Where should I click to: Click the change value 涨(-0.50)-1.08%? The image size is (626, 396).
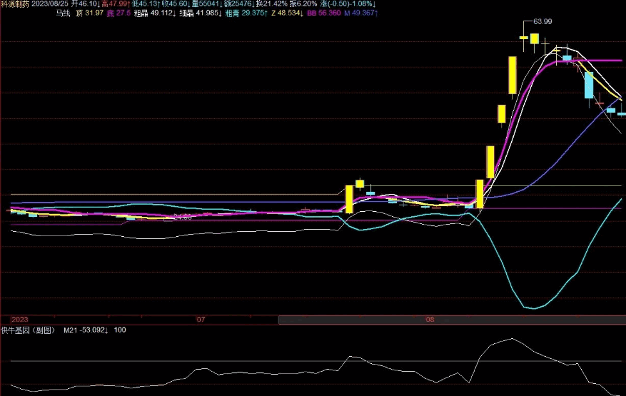[x=348, y=4]
